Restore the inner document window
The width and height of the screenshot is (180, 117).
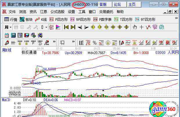tap(170, 12)
